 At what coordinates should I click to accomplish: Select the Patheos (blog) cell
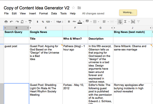(x=75, y=64)
